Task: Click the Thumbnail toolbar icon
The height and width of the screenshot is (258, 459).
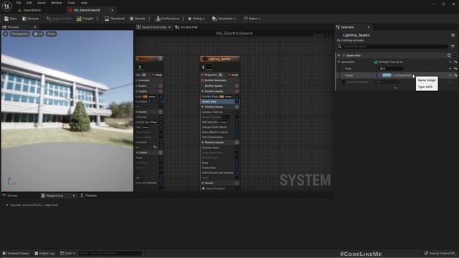Action: pyautogui.click(x=107, y=19)
